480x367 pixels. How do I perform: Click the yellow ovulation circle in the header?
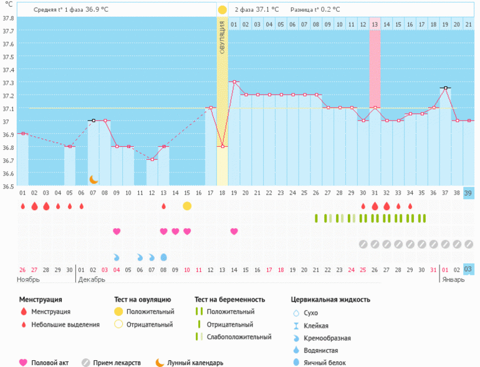pos(223,10)
